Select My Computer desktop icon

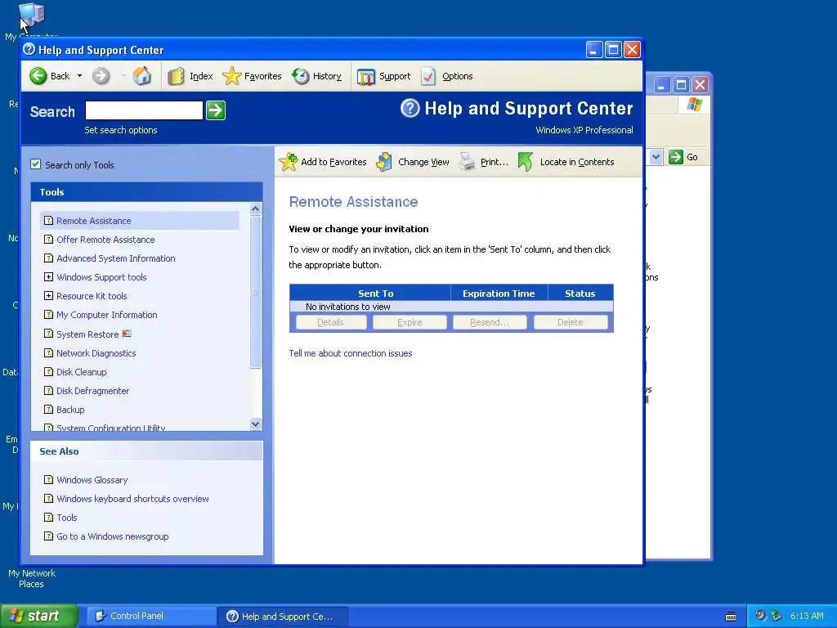(32, 15)
